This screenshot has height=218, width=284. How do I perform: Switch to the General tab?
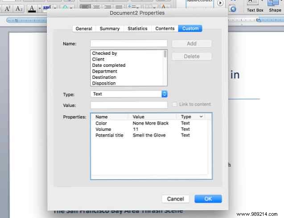(x=84, y=28)
